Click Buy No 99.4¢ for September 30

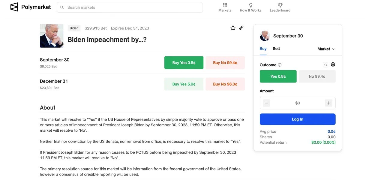pyautogui.click(x=225, y=63)
